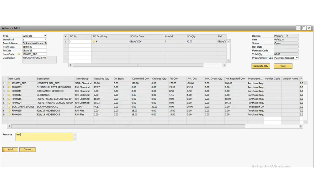Screen dimensions: 314x193
Task: Click the To Date field
Action: [34, 51]
